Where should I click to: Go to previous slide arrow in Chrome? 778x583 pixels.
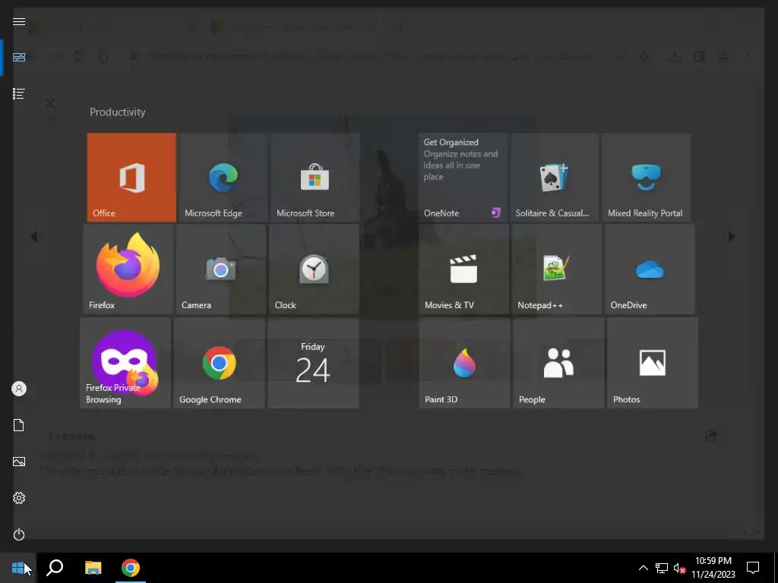click(x=33, y=237)
